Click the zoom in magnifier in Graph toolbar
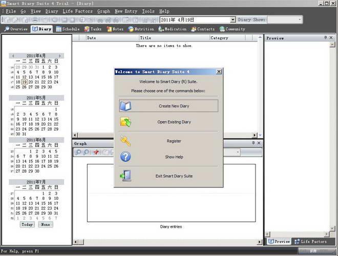This screenshot has width=338, height=256. pos(78,153)
